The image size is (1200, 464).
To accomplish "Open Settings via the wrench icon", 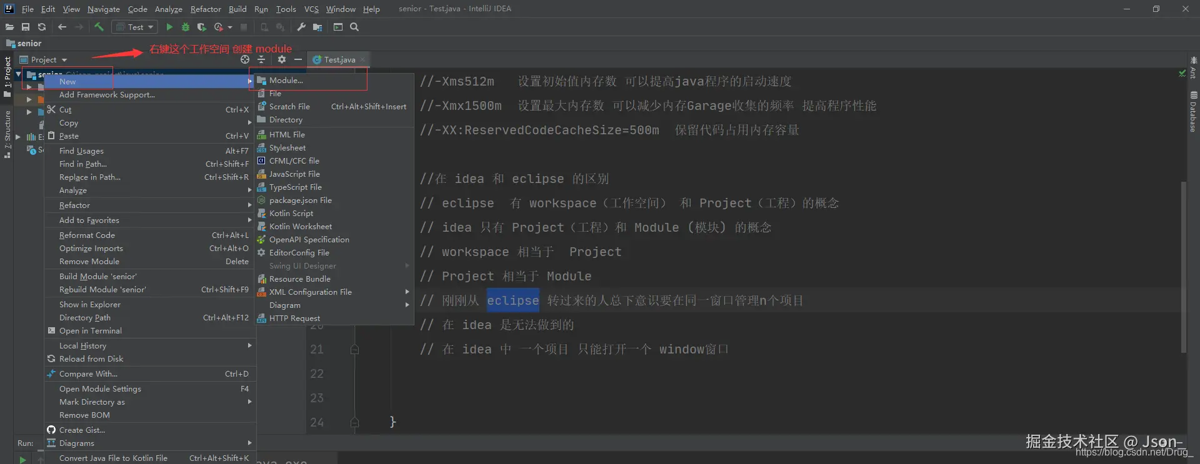I will (301, 27).
